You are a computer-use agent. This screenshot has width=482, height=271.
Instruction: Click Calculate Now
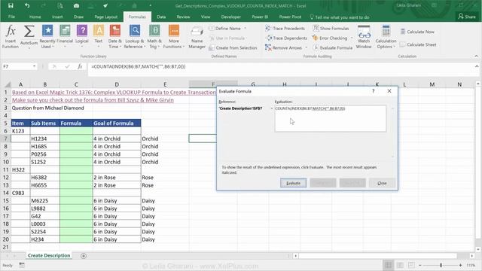click(x=417, y=32)
